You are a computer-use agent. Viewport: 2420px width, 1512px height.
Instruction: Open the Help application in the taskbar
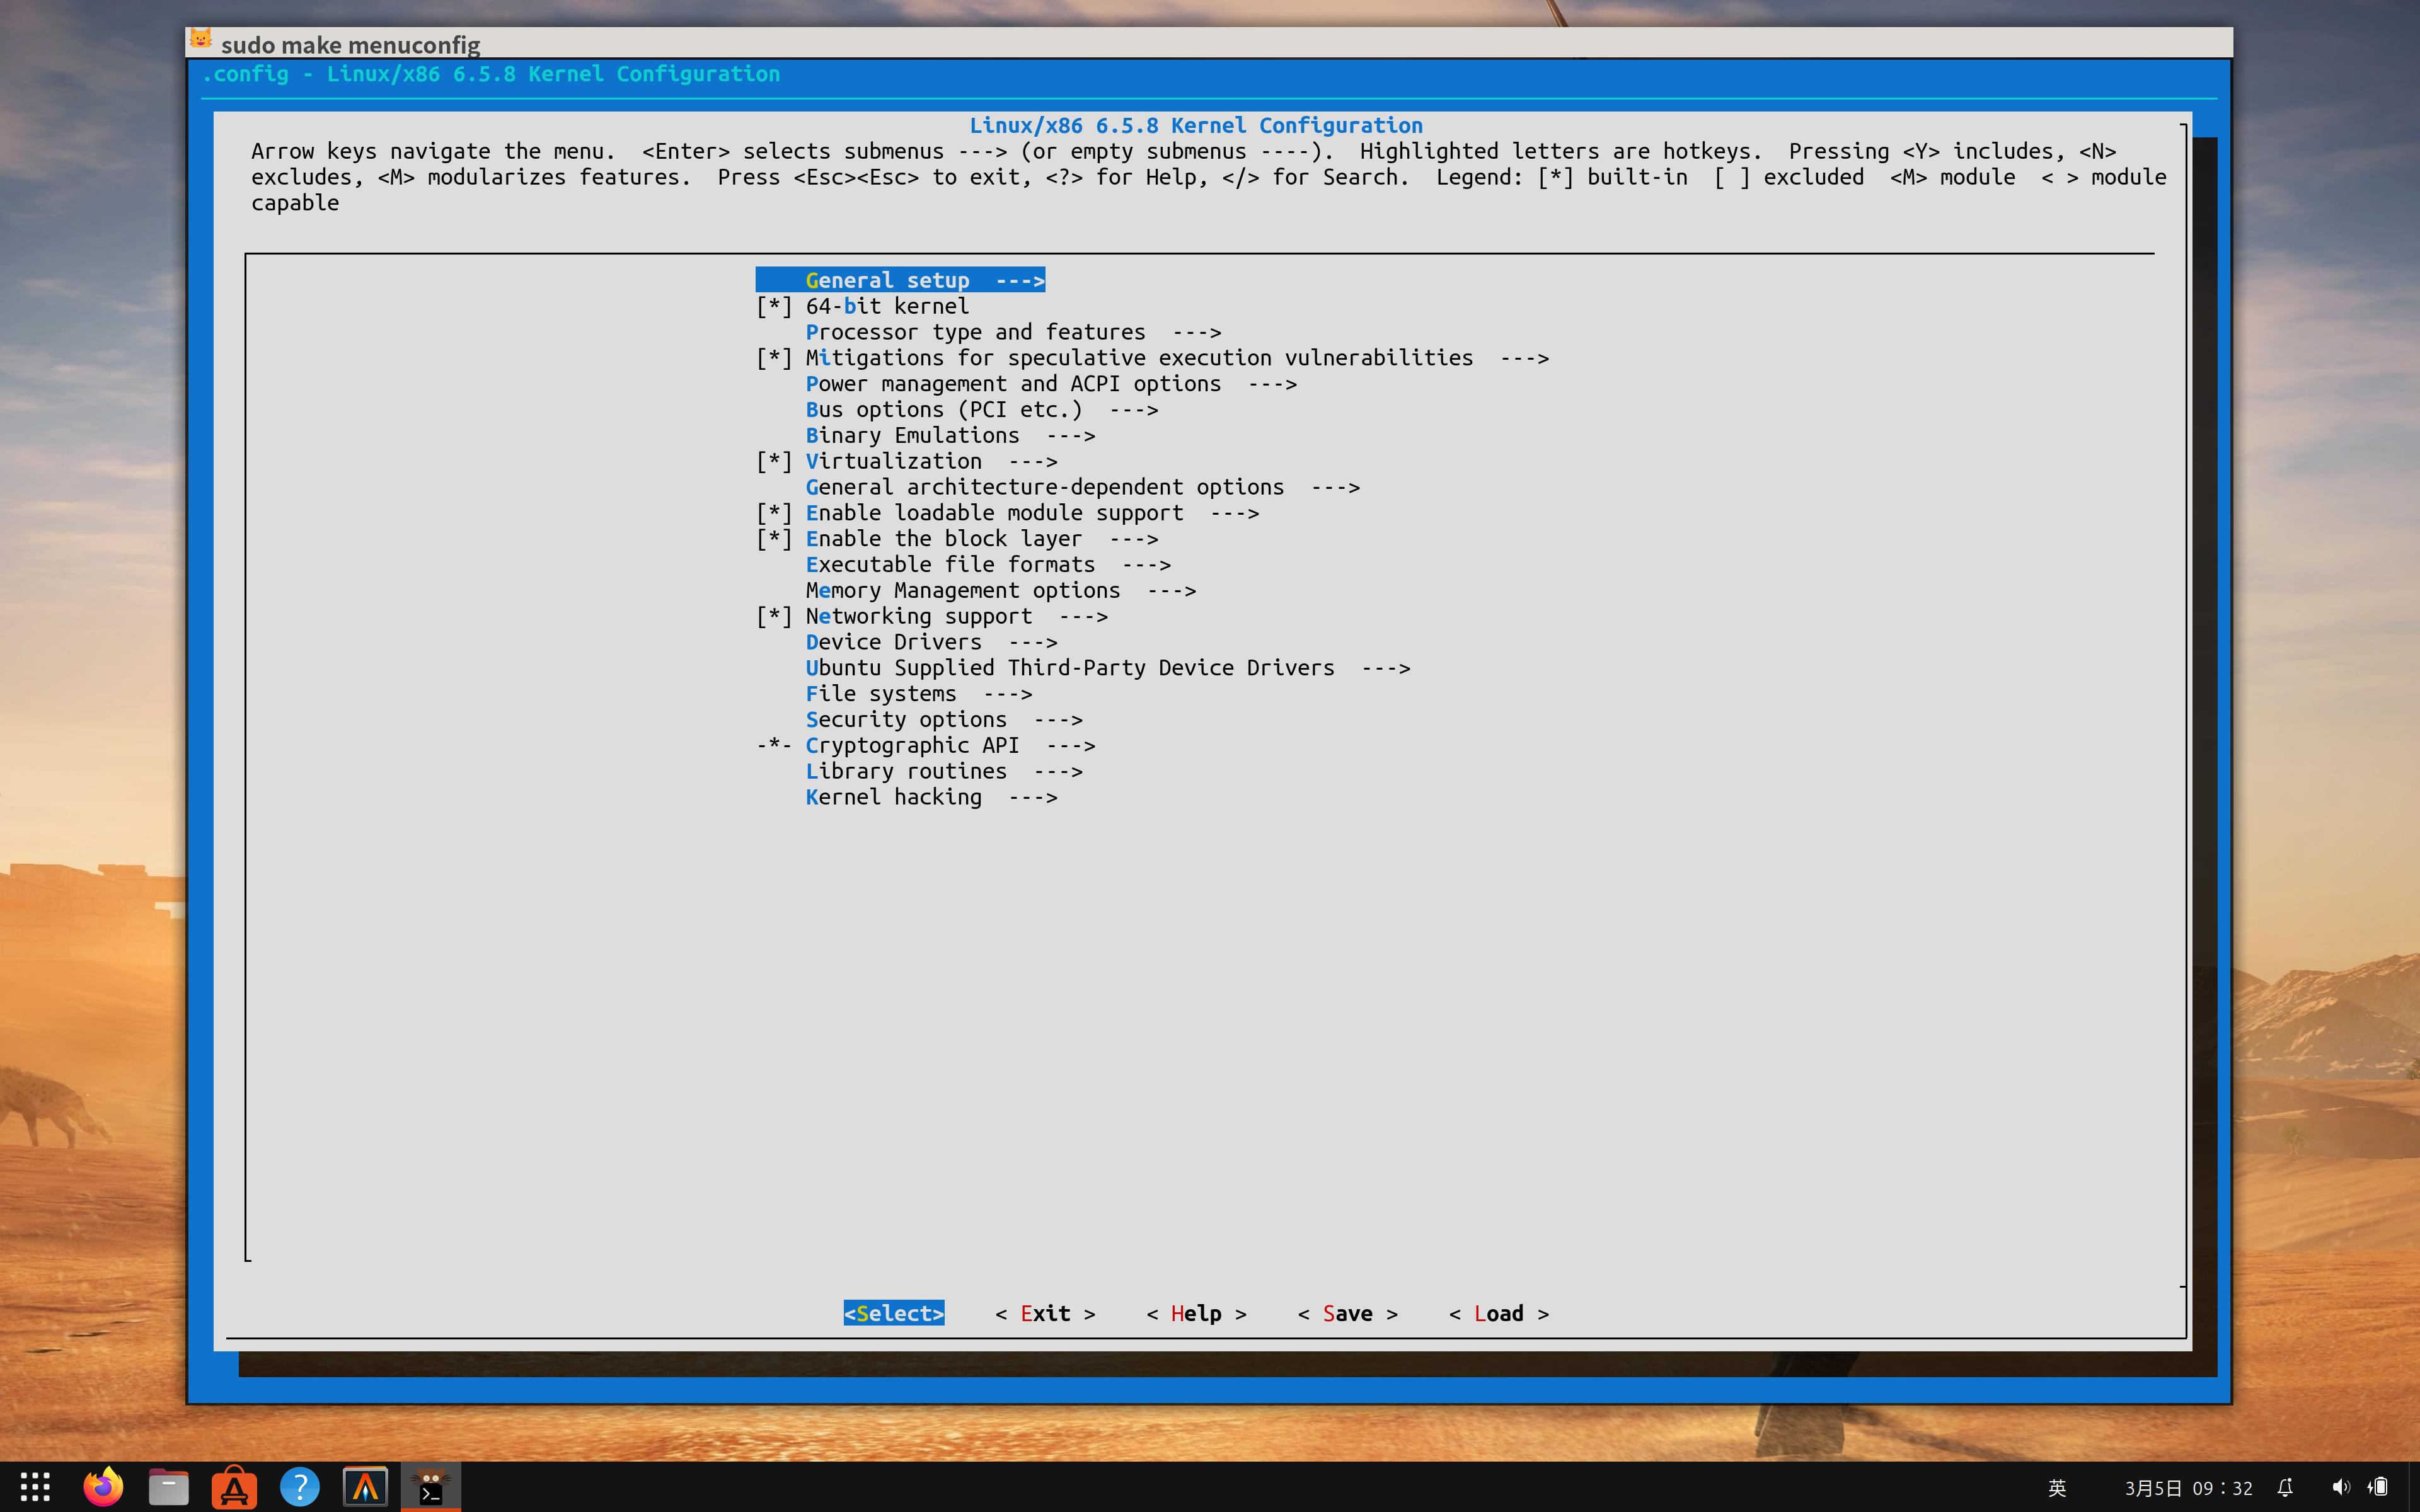tap(300, 1487)
